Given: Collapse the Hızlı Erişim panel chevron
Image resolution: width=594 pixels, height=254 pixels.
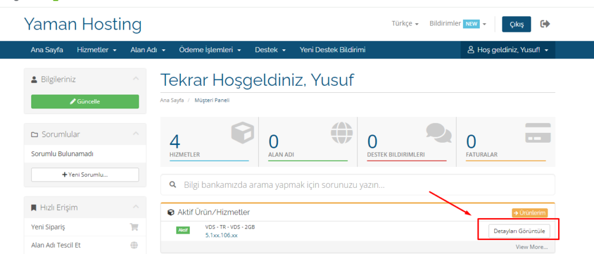Looking at the screenshot, I should (x=136, y=206).
